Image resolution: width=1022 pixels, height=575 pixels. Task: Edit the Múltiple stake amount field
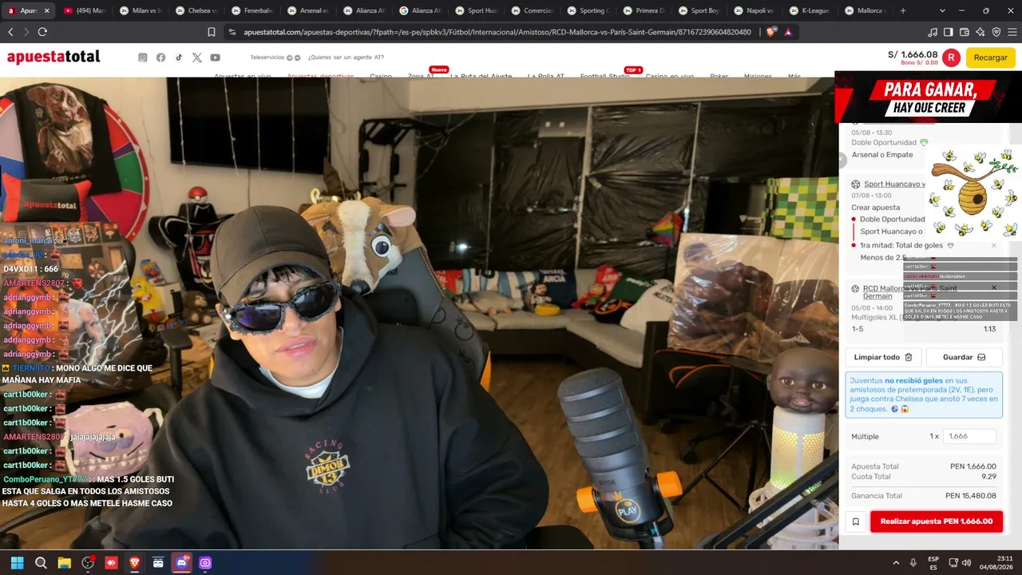(x=969, y=436)
